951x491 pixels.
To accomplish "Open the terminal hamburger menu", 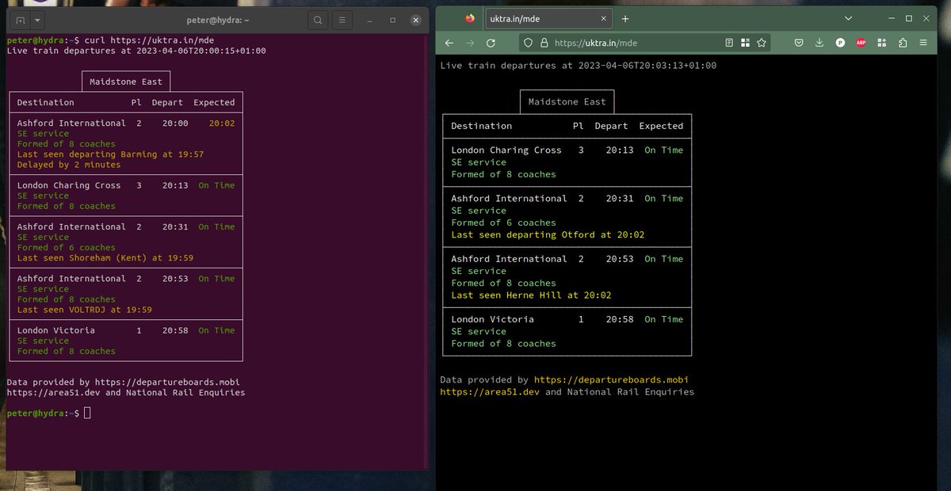I will point(342,20).
